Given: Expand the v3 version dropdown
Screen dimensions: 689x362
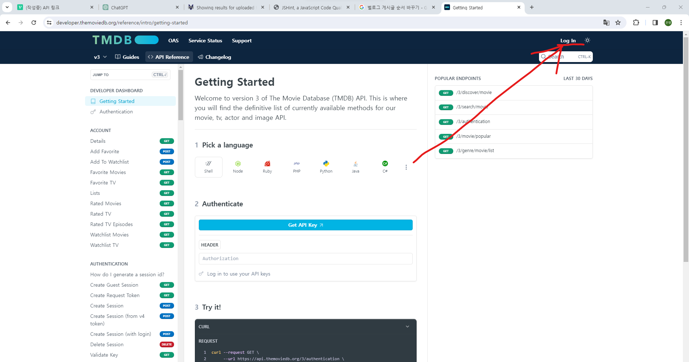Looking at the screenshot, I should point(100,57).
